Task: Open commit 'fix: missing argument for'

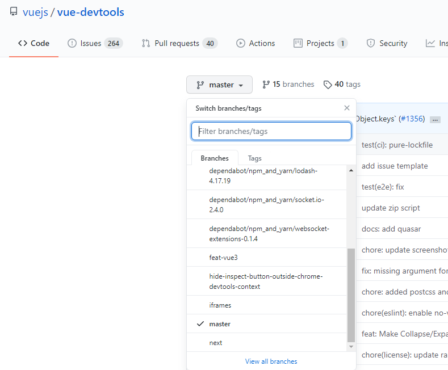Action: tap(405, 271)
